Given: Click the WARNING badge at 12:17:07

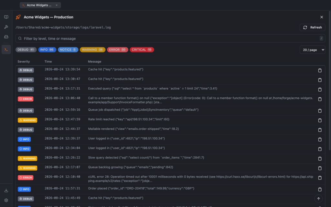Looking at the screenshot, I should (x=27, y=168).
